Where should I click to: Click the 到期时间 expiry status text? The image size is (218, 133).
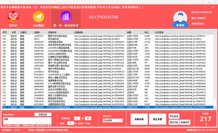coord(201,130)
